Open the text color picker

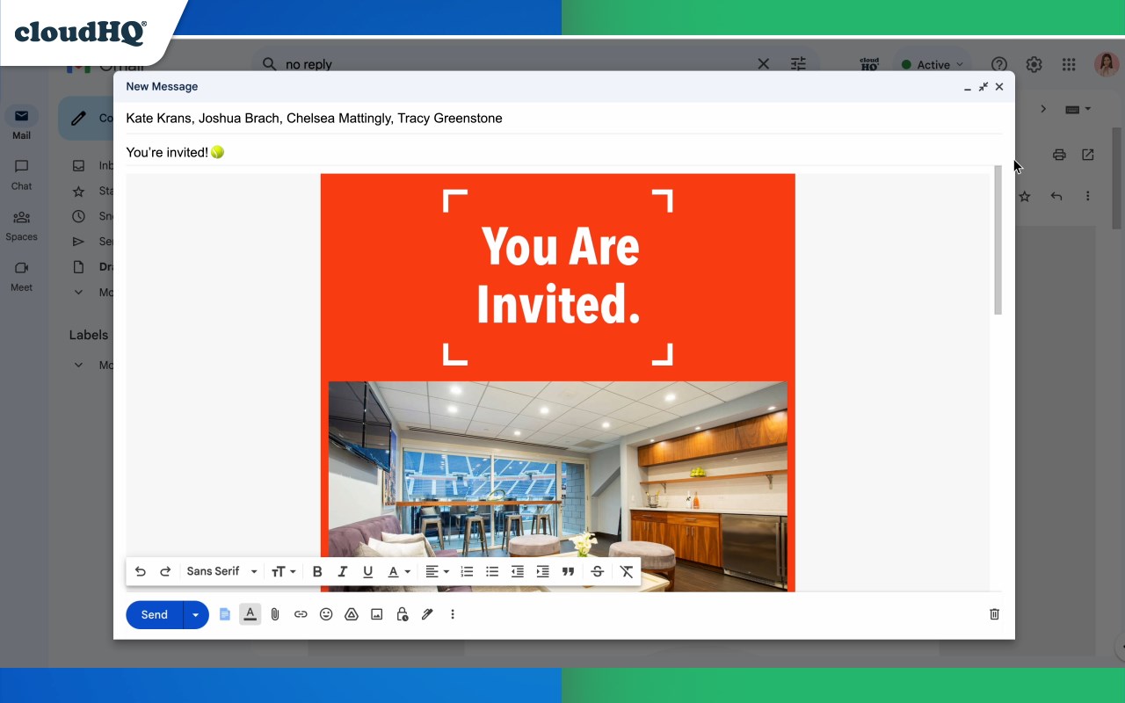(399, 572)
